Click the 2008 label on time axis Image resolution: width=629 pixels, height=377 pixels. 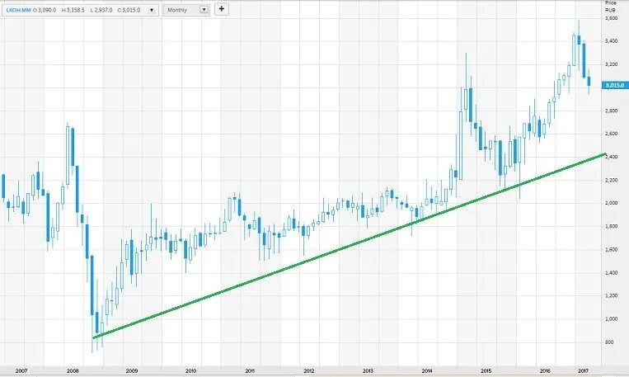pyautogui.click(x=73, y=371)
